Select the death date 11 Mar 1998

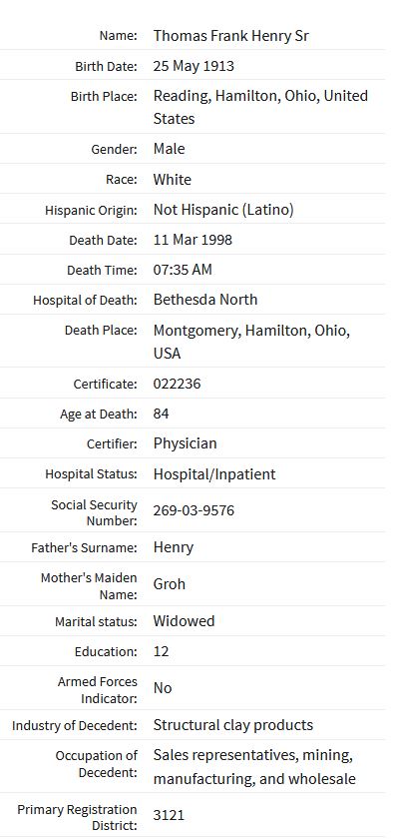(x=193, y=239)
